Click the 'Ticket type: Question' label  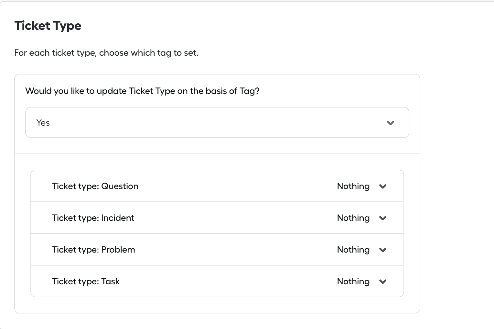coord(95,186)
